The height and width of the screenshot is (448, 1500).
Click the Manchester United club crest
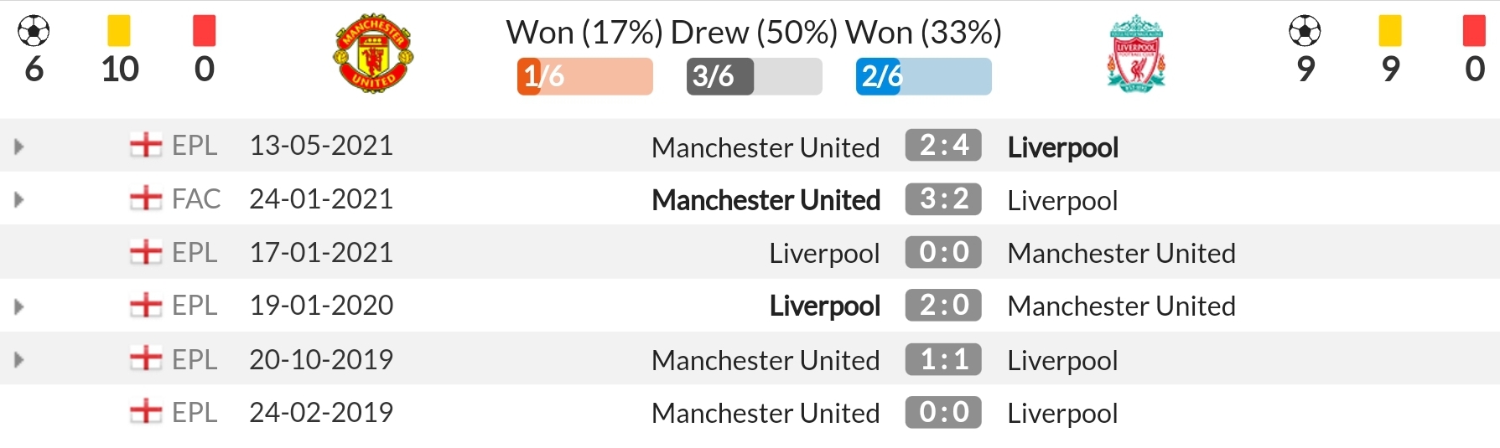point(373,54)
